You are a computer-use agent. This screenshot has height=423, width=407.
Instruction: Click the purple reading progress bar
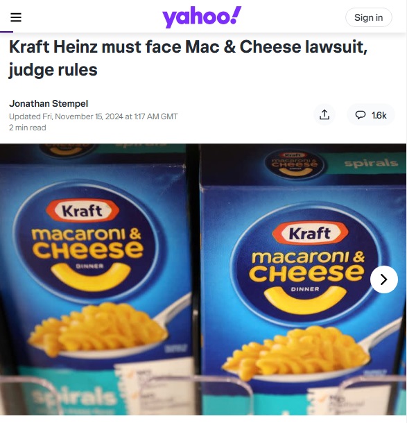coord(6,32)
